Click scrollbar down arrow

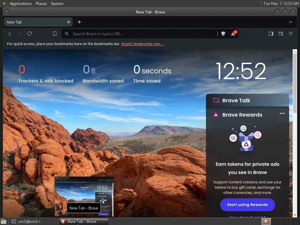click(x=295, y=215)
